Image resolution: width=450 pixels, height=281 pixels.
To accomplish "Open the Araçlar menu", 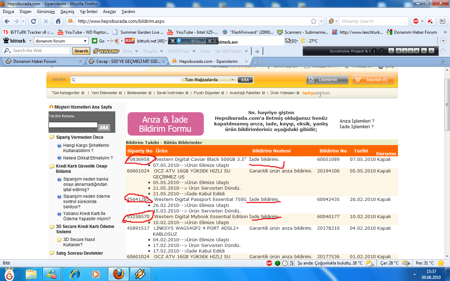I will click(109, 12).
